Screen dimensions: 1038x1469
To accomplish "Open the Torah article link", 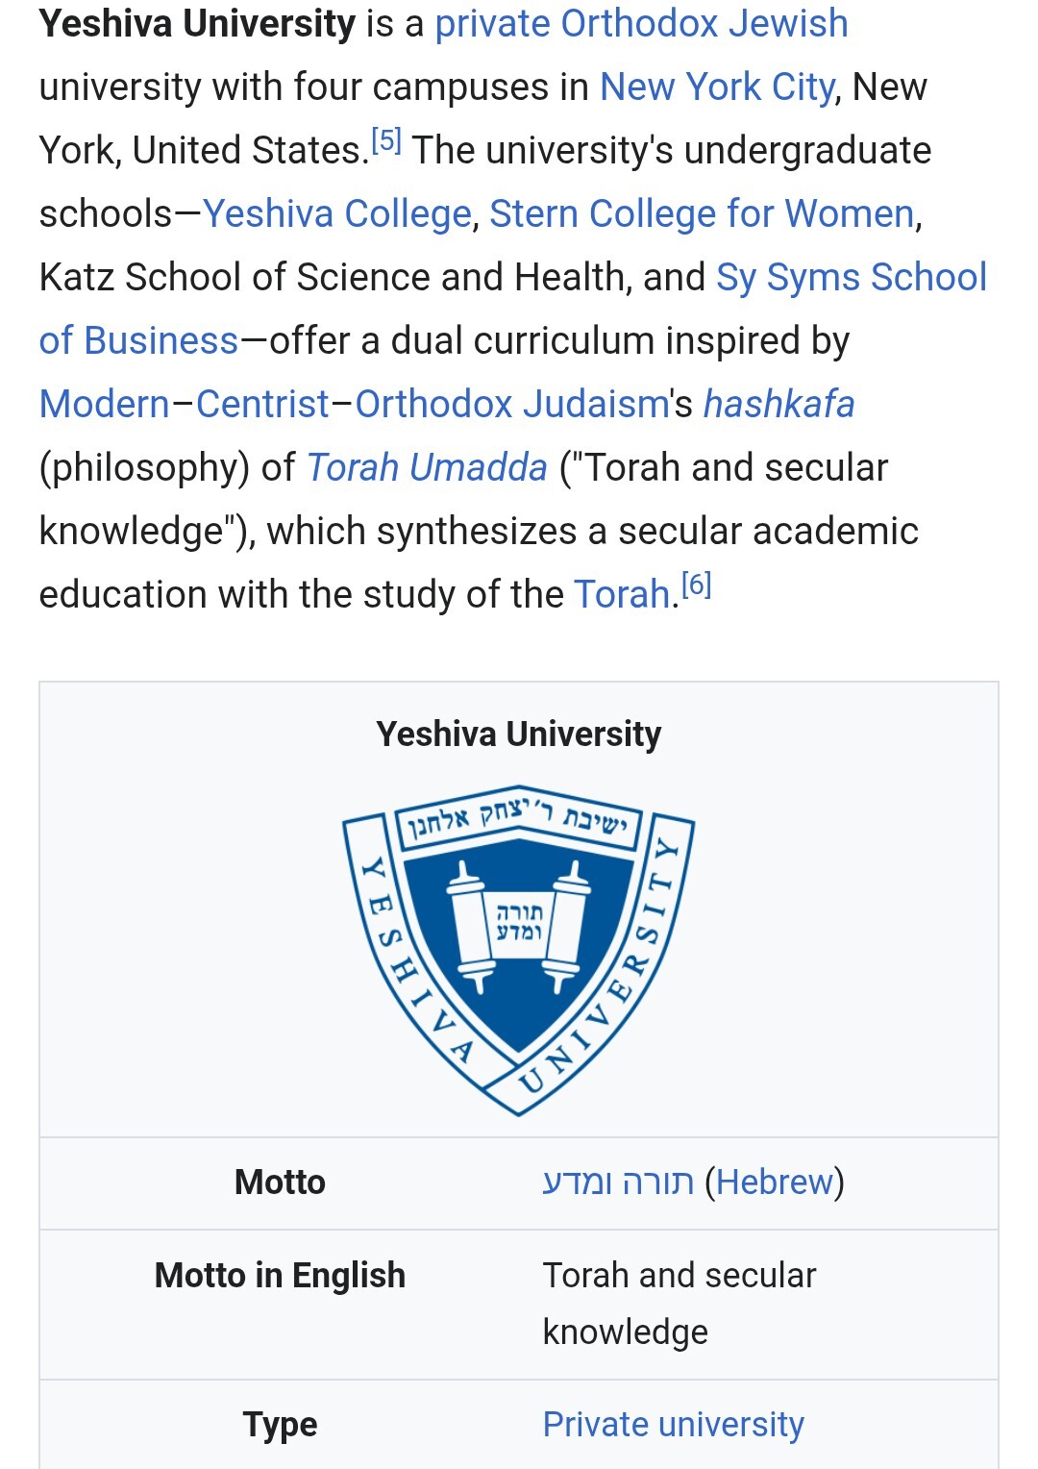I will tap(621, 595).
